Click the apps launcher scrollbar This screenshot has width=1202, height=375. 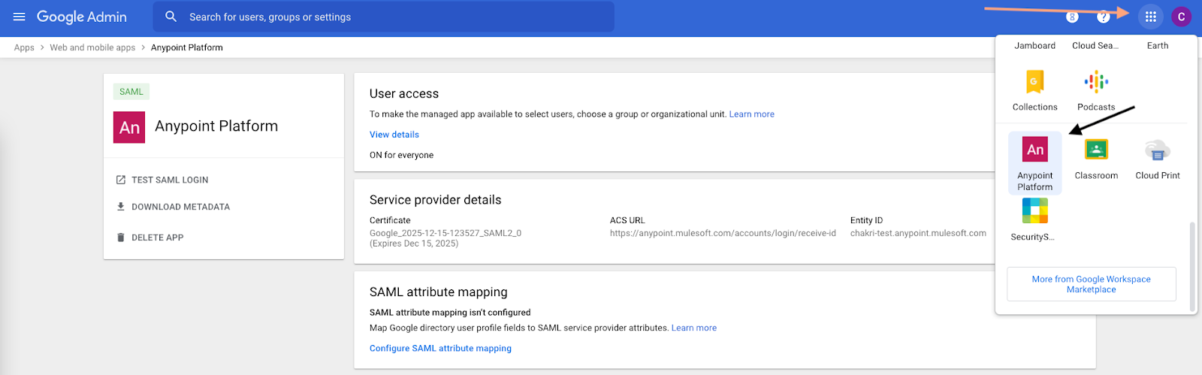pyautogui.click(x=1192, y=266)
